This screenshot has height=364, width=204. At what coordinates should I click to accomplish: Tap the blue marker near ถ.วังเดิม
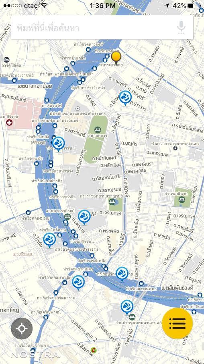49,240
